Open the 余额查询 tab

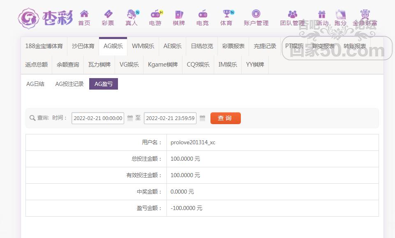click(x=68, y=65)
